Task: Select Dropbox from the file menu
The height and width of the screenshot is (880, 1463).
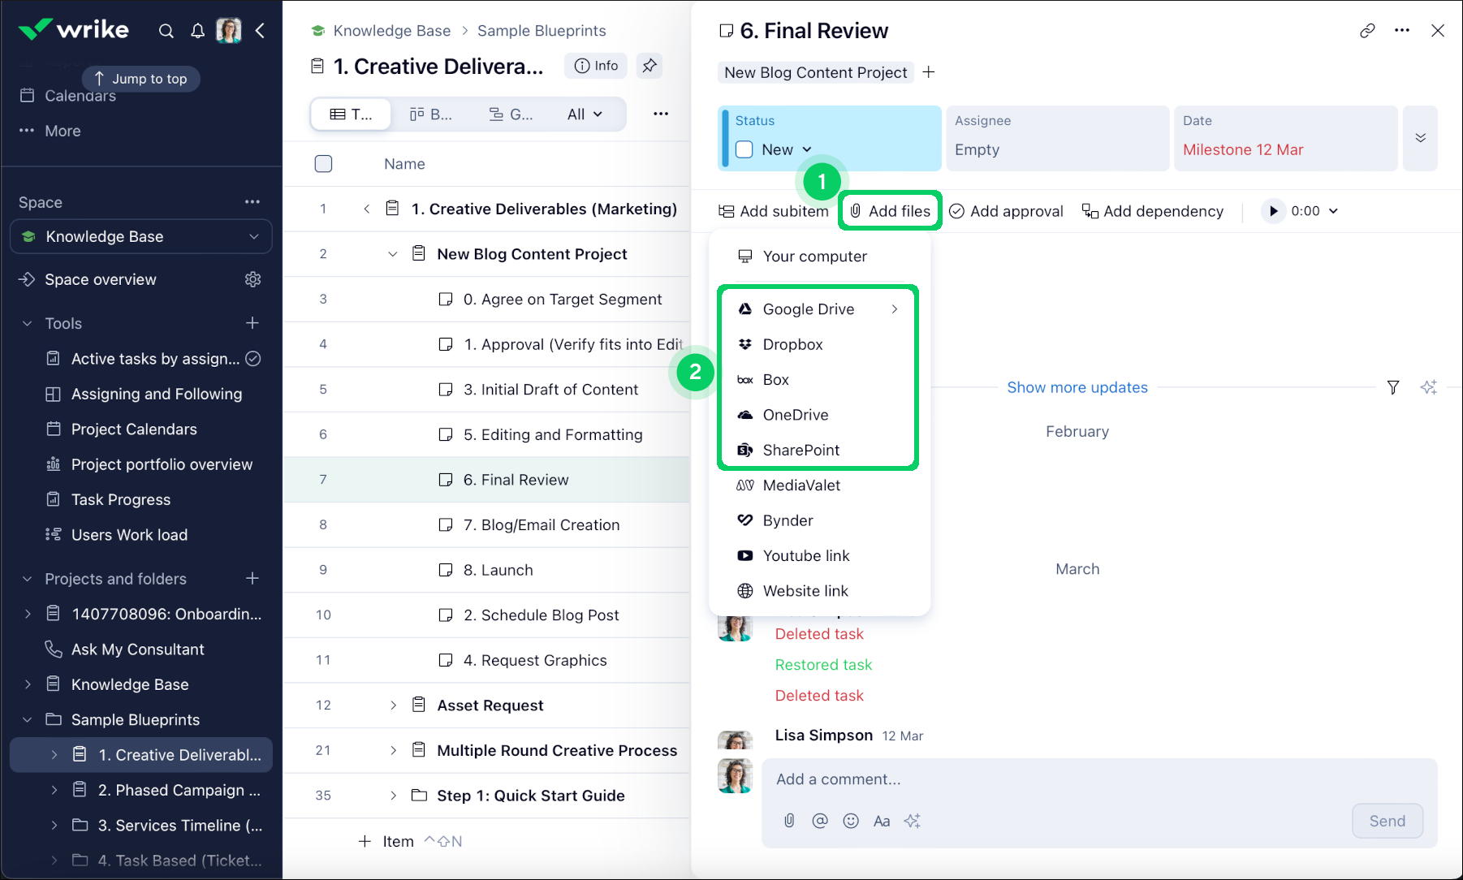Action: pos(792,344)
